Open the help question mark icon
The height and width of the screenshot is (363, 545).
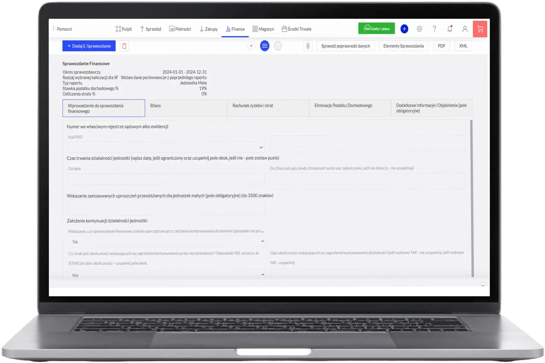point(434,29)
